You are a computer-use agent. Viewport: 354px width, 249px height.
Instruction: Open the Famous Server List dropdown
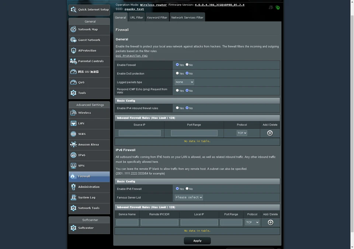[x=188, y=197]
